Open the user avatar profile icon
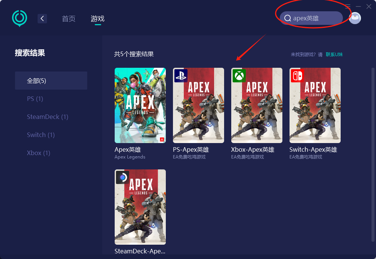The image size is (376, 259). (x=355, y=18)
